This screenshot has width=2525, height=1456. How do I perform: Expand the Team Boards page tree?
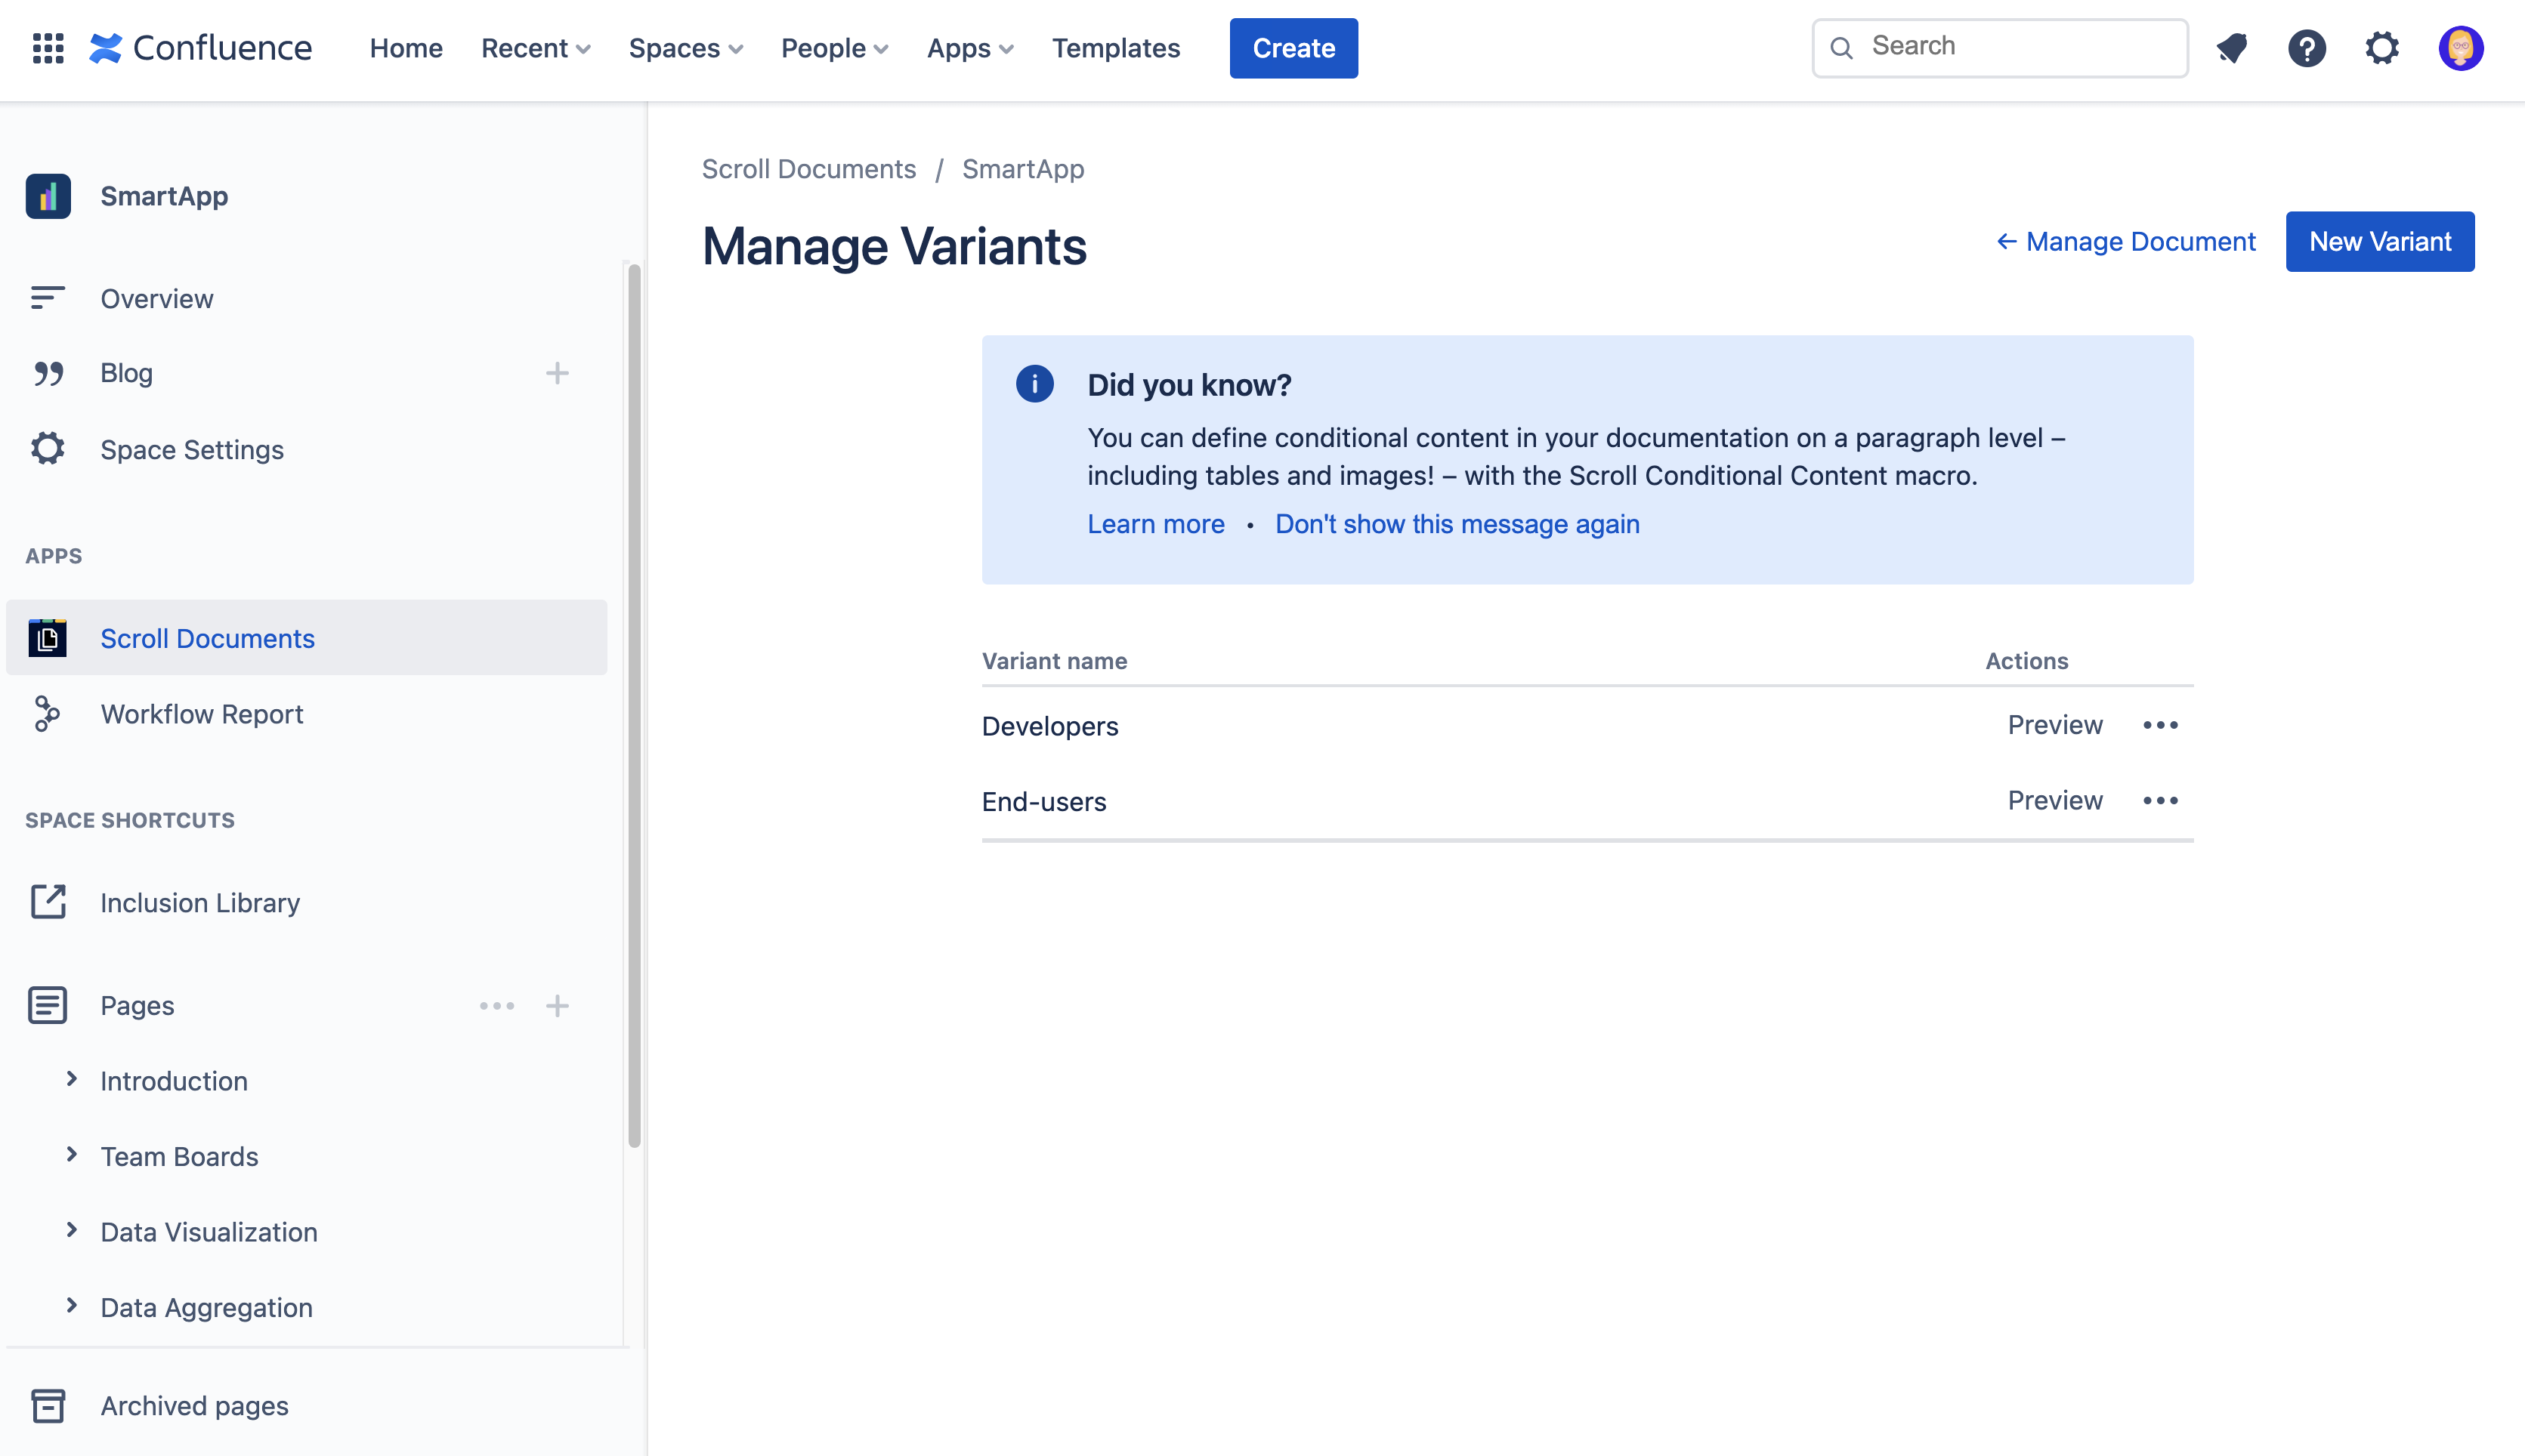coord(71,1155)
